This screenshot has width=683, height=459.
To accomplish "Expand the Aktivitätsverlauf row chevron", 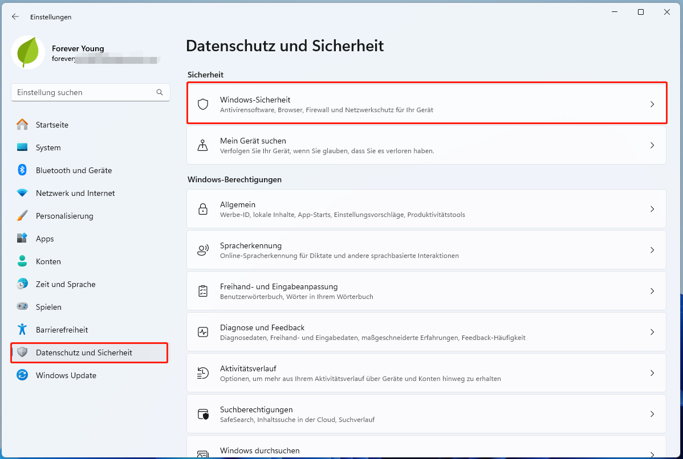I will click(x=652, y=373).
